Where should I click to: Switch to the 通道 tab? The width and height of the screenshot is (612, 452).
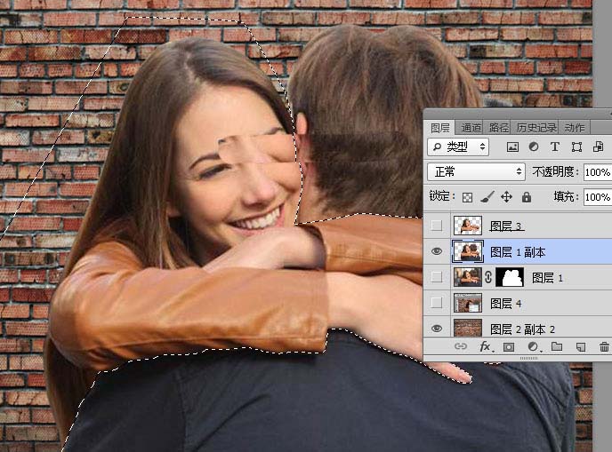pos(471,128)
